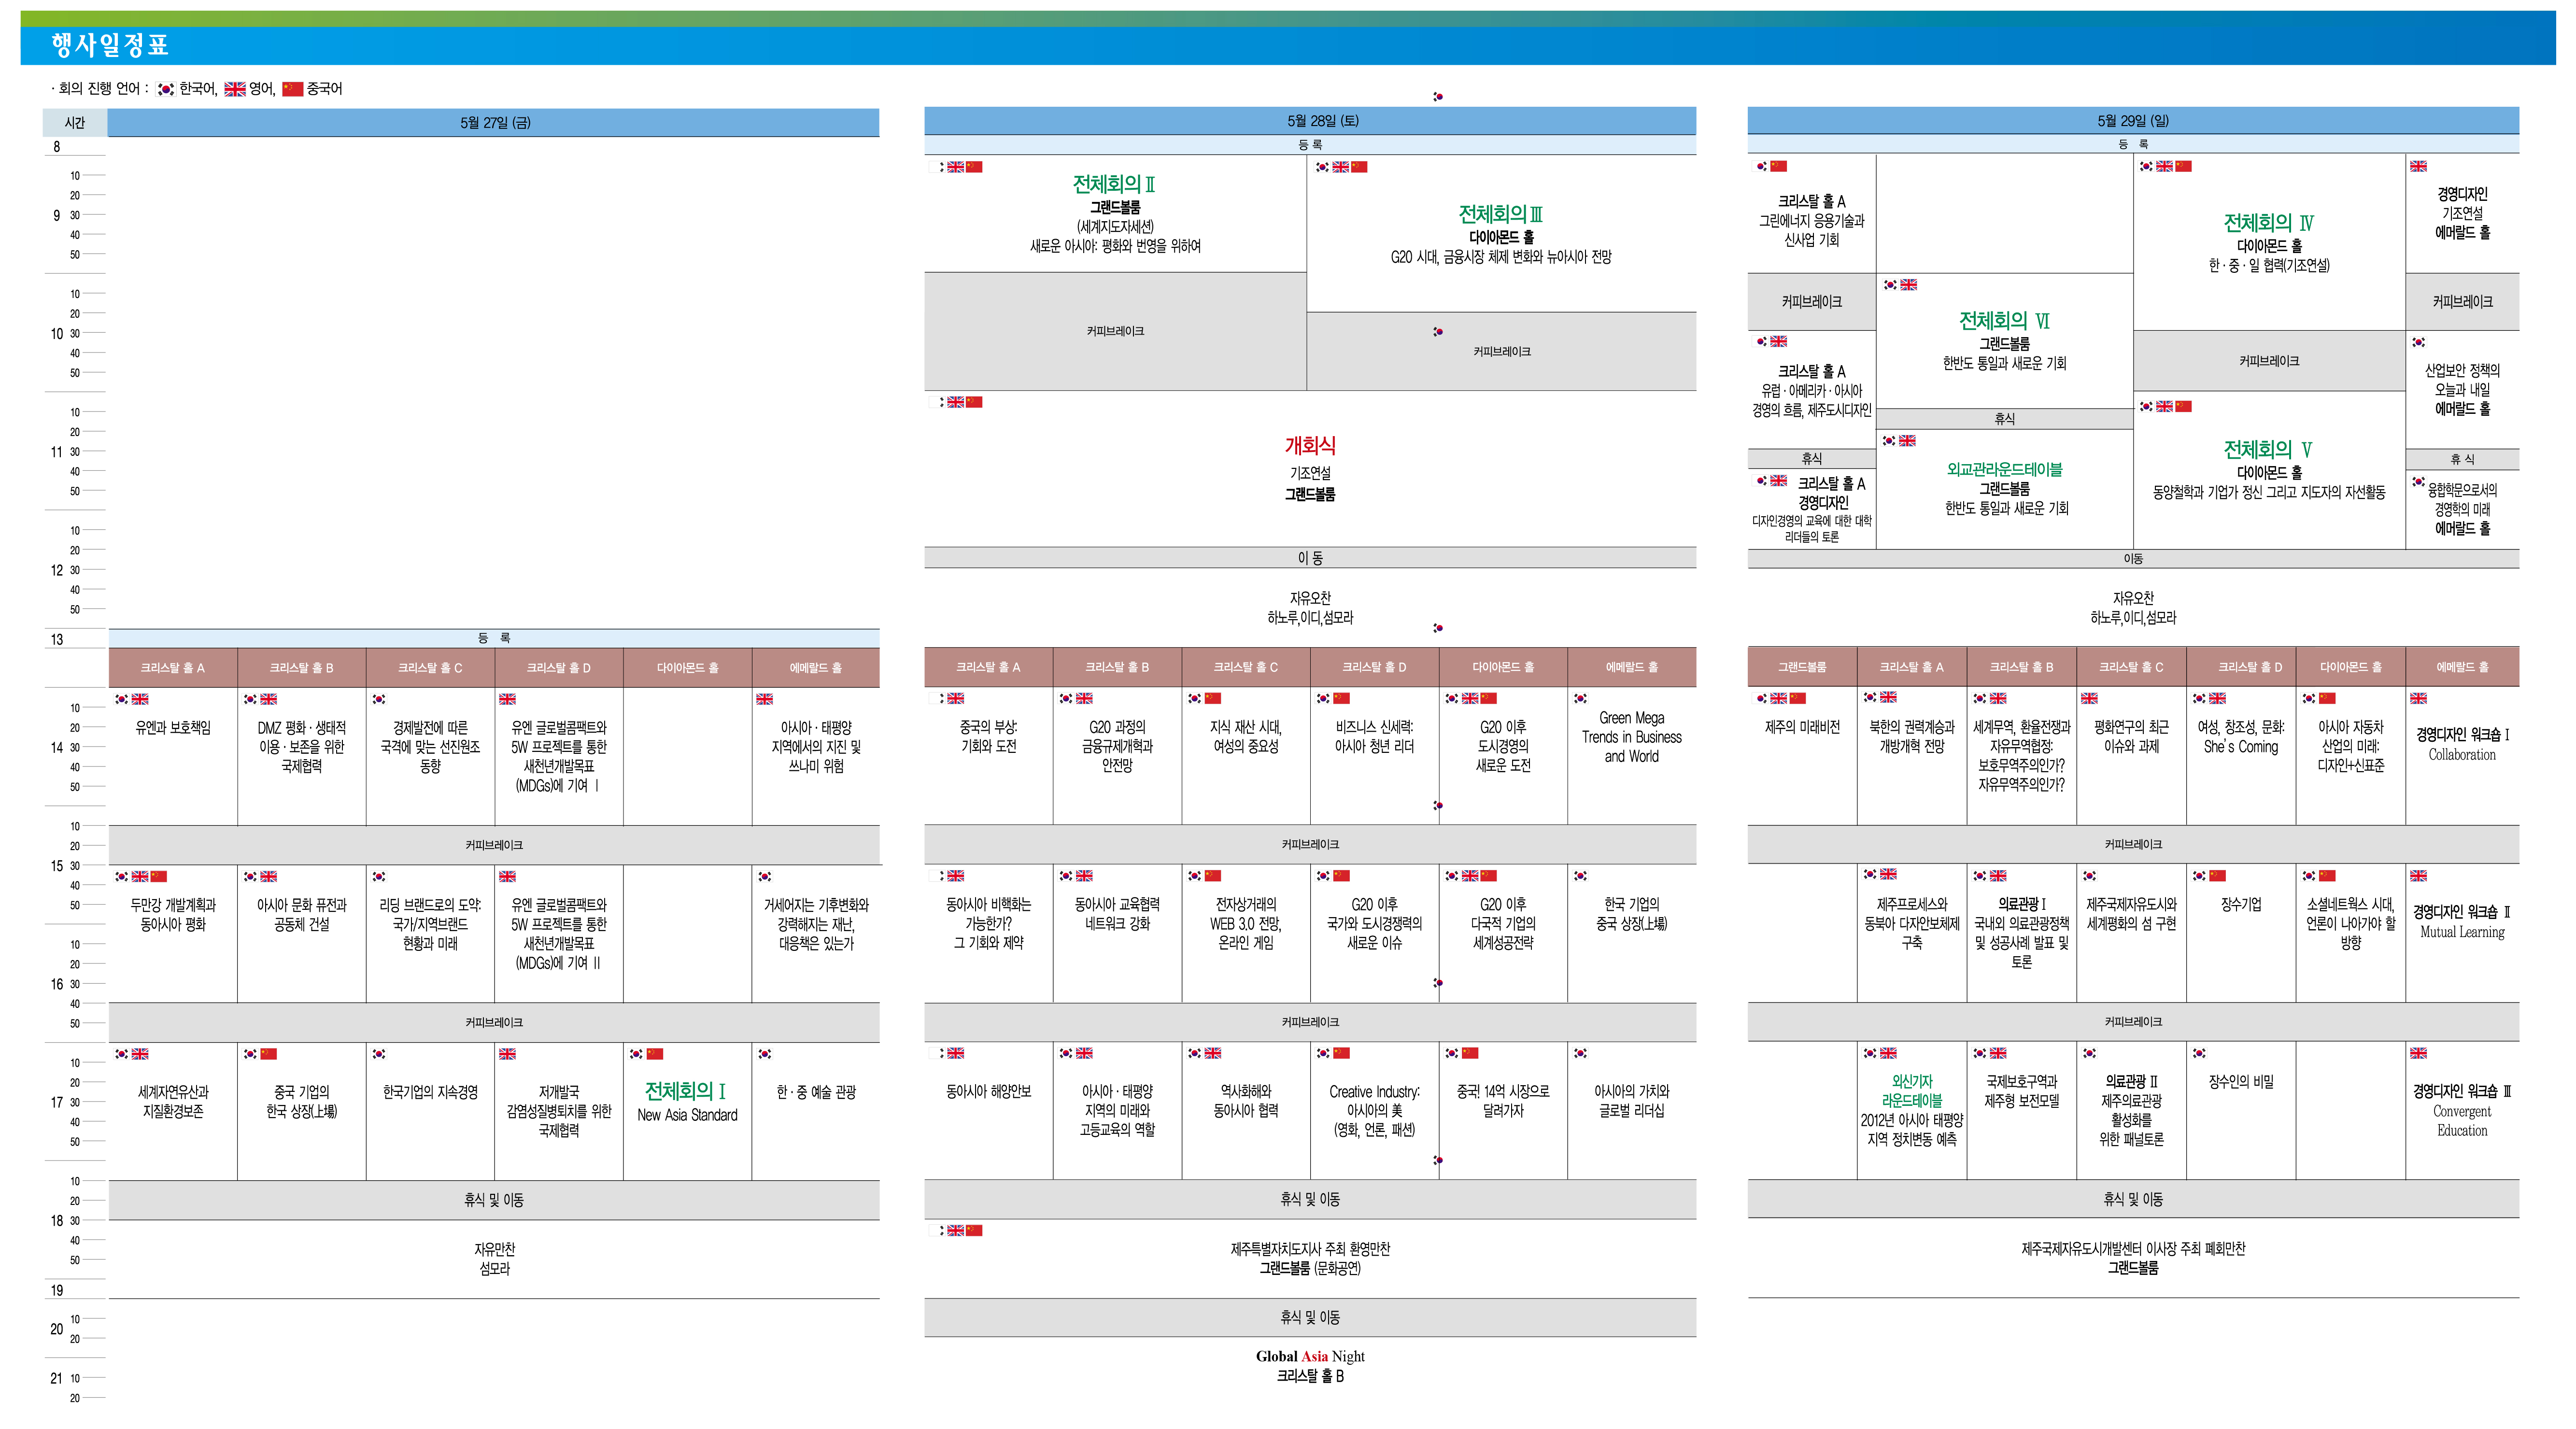Click Korean flag above 산업보안 정책의 오늘과 내일
The height and width of the screenshot is (1429, 2576).
(x=2419, y=342)
